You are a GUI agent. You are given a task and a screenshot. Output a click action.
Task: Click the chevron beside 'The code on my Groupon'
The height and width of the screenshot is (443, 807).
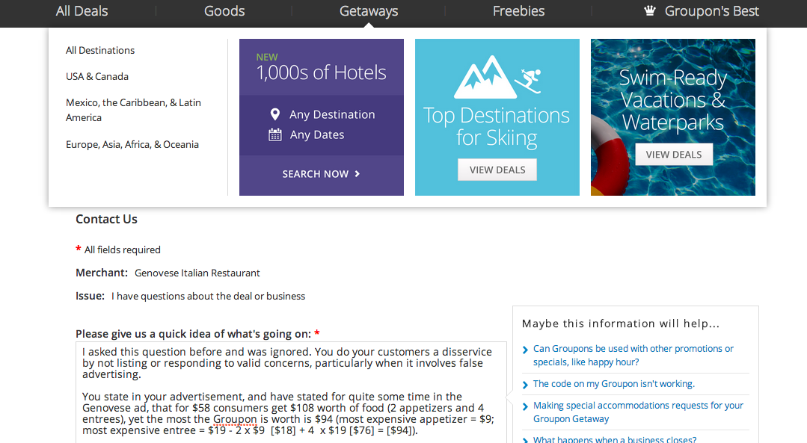pos(525,385)
